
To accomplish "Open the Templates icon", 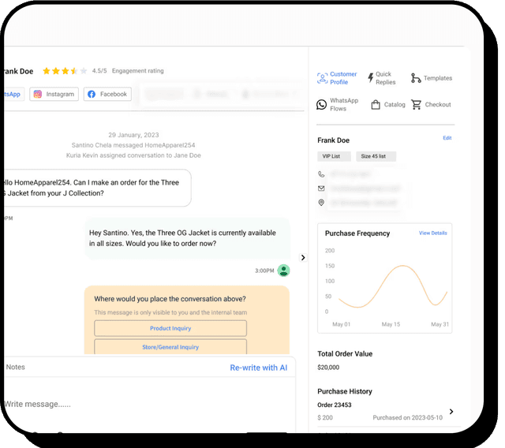I will pos(416,78).
